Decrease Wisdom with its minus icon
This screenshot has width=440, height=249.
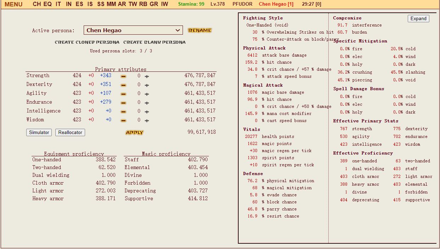coord(123,120)
